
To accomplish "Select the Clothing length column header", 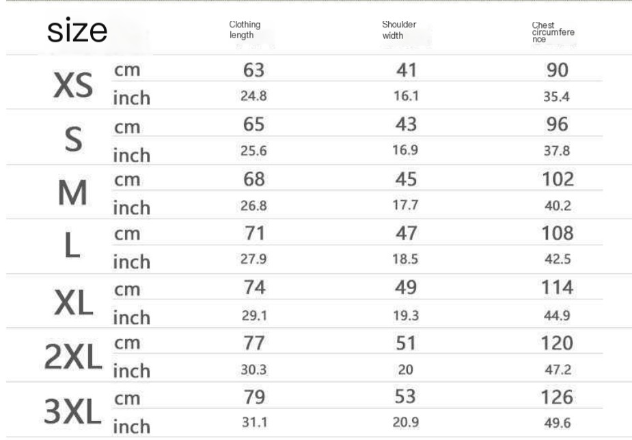I will [x=245, y=30].
